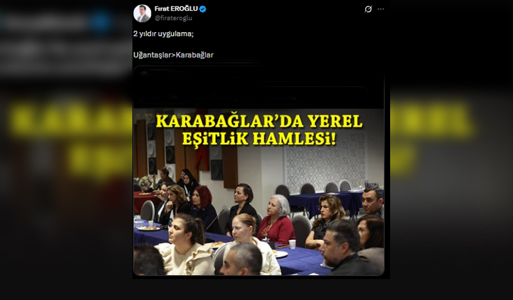Click the yellow 'KARABAĞLAR'DA YEREL' headline
The height and width of the screenshot is (300, 513).
pos(259,122)
